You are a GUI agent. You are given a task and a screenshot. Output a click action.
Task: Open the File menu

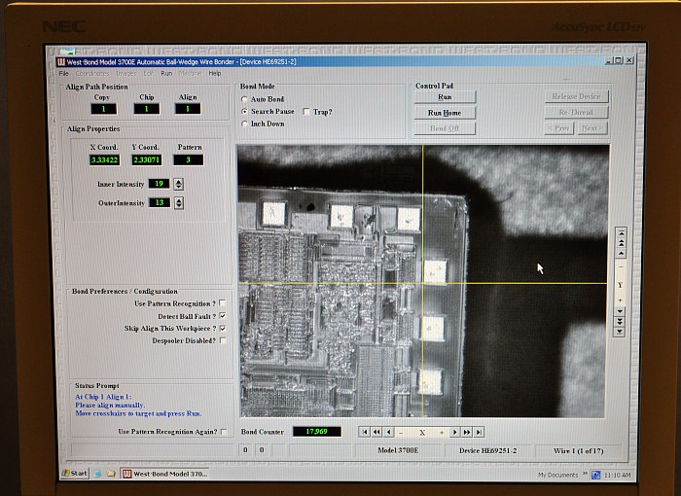click(x=64, y=73)
